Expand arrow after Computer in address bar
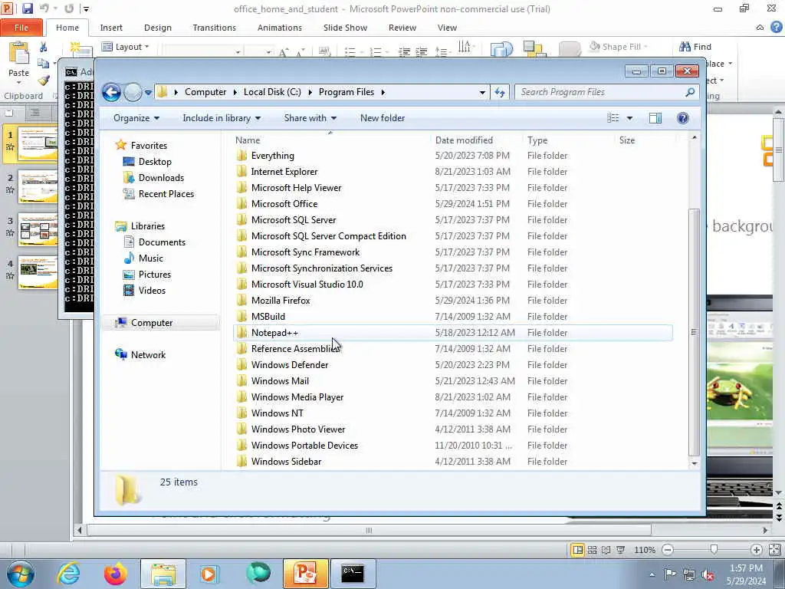The height and width of the screenshot is (589, 785). tap(235, 92)
